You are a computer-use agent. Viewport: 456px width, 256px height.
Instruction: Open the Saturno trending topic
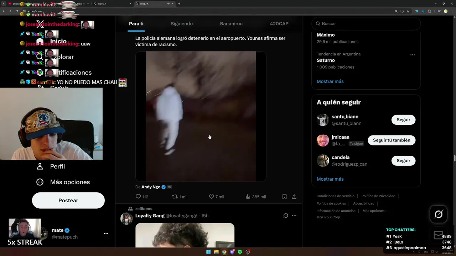(x=326, y=60)
